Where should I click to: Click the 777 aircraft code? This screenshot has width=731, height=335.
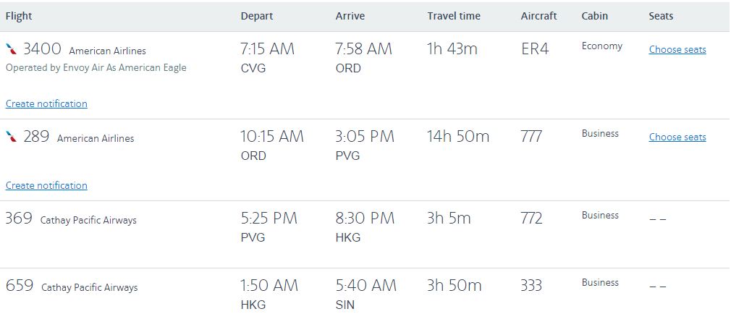click(x=531, y=137)
